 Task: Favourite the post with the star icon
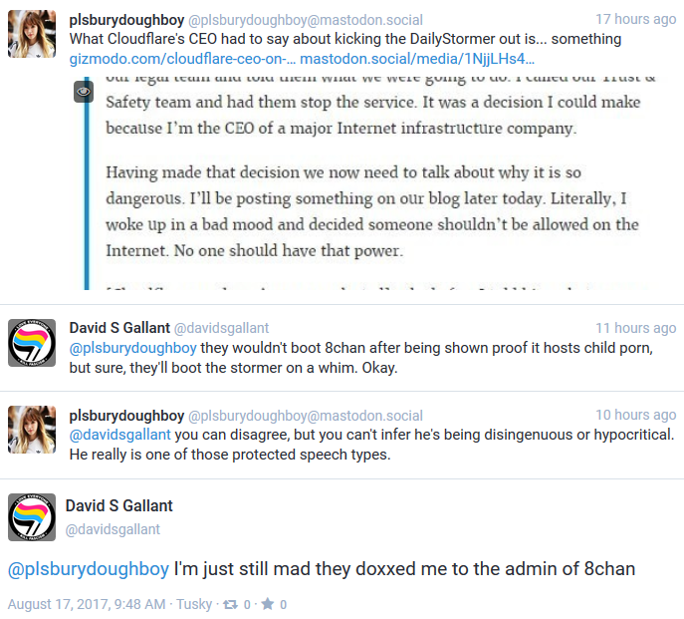pyautogui.click(x=268, y=604)
